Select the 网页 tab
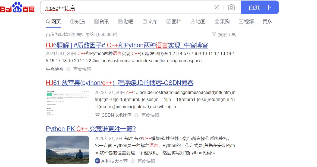 point(53,22)
